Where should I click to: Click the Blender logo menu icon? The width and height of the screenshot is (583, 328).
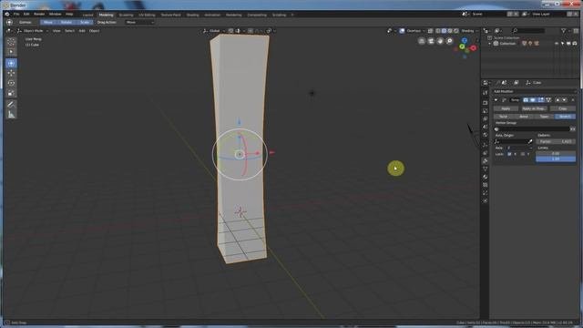[x=6, y=15]
